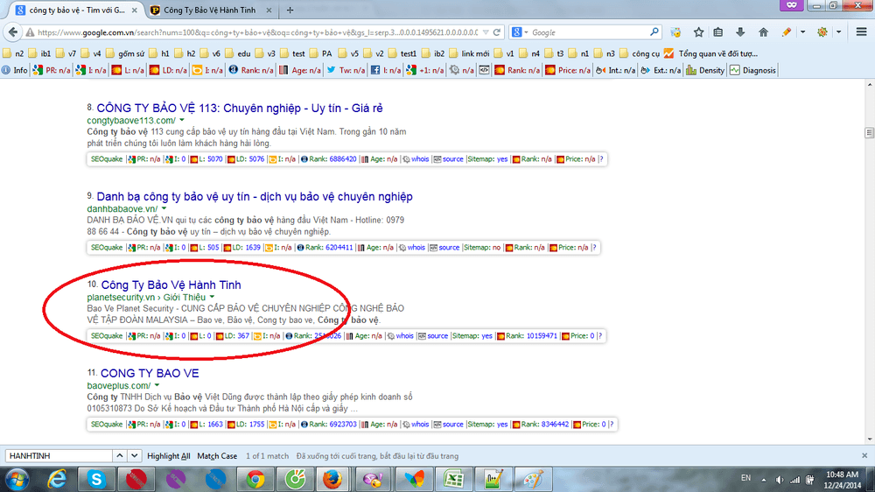The width and height of the screenshot is (875, 492).
Task: Reload the page with the refresh icon
Action: [x=497, y=32]
